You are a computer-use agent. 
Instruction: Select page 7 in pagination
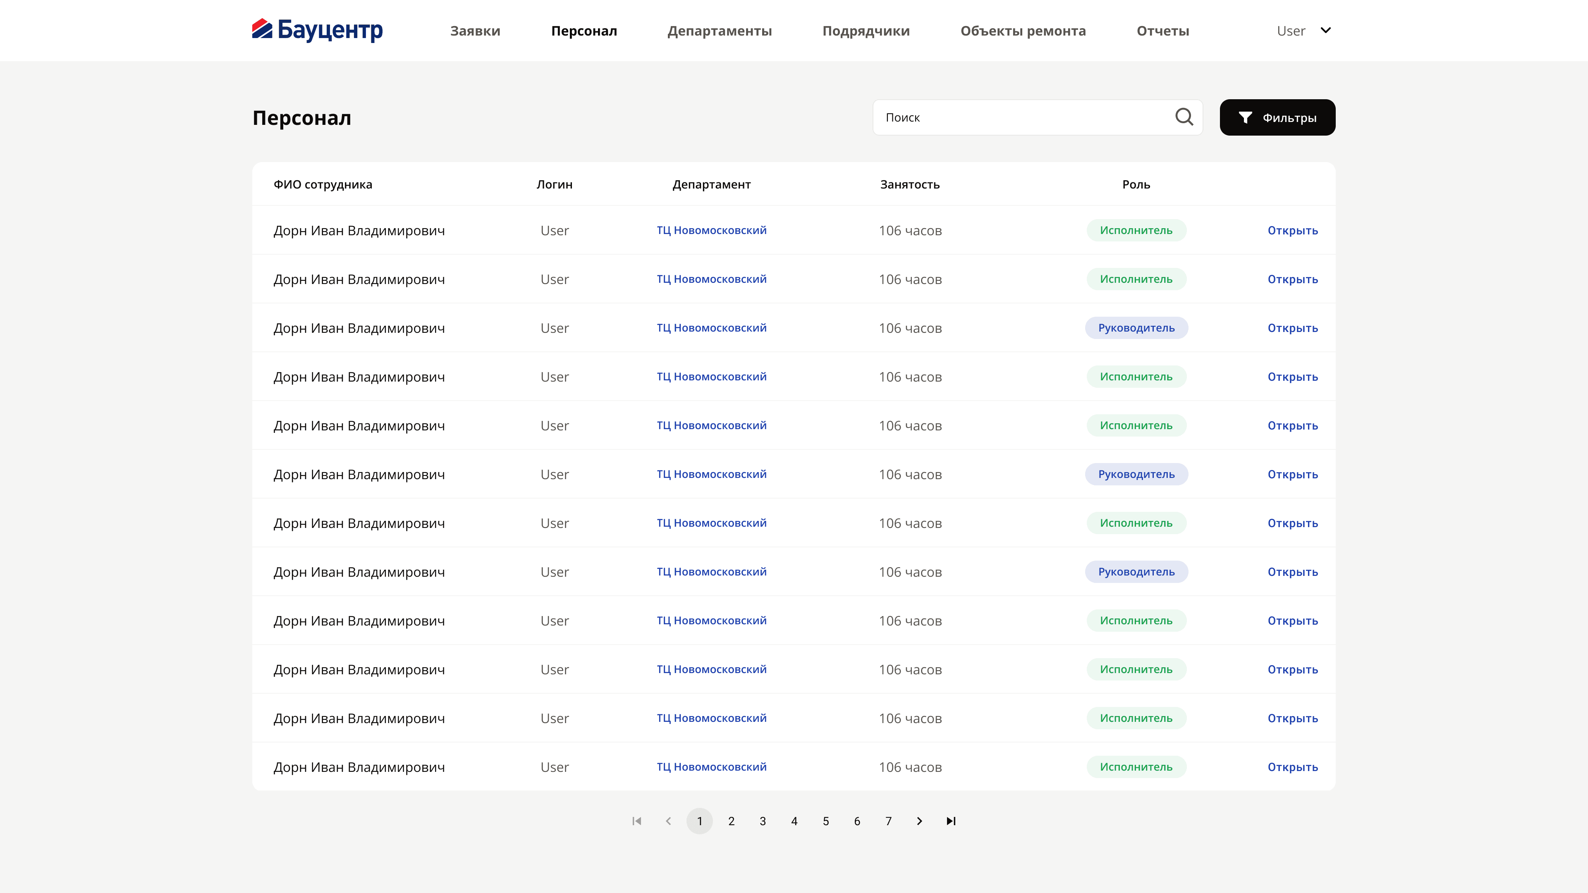click(x=888, y=821)
